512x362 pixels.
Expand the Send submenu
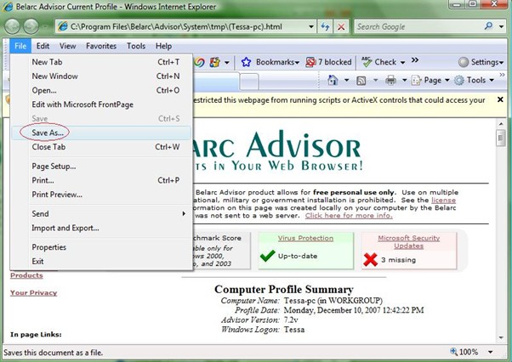click(x=184, y=213)
